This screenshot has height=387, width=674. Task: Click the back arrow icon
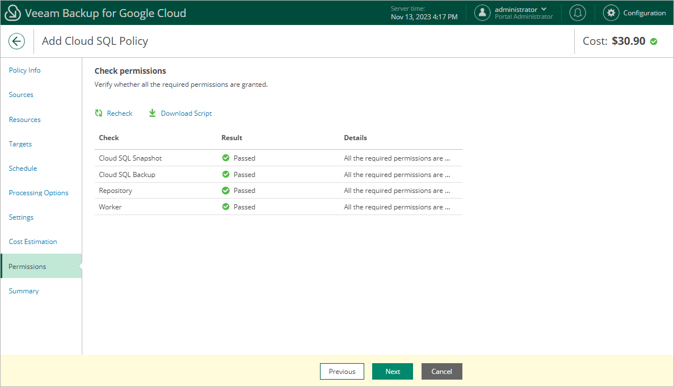click(17, 41)
